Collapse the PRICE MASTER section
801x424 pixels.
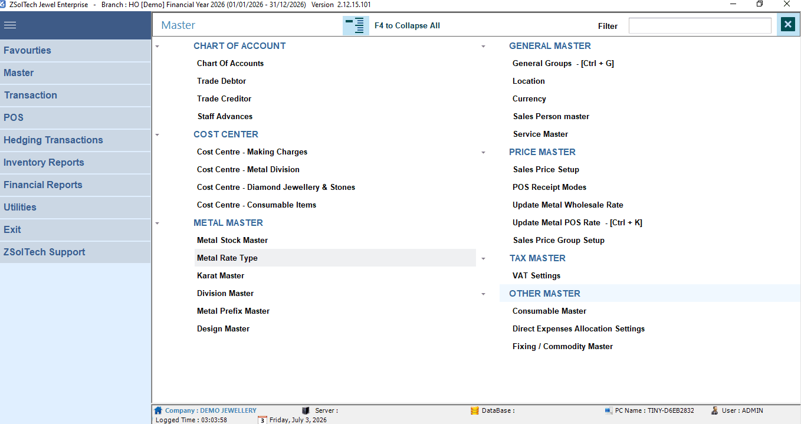click(x=483, y=152)
